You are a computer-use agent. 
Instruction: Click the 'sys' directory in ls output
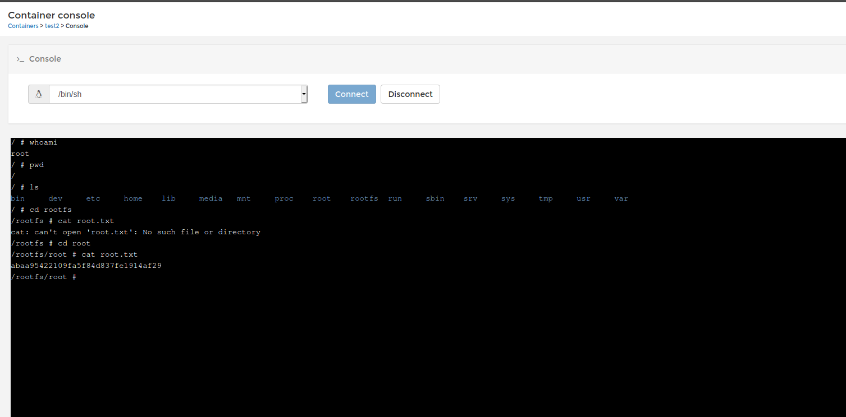tap(508, 198)
